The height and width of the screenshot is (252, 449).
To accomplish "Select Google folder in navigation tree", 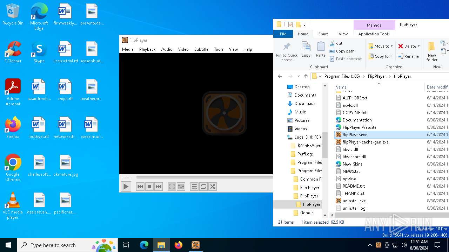I will point(307,213).
